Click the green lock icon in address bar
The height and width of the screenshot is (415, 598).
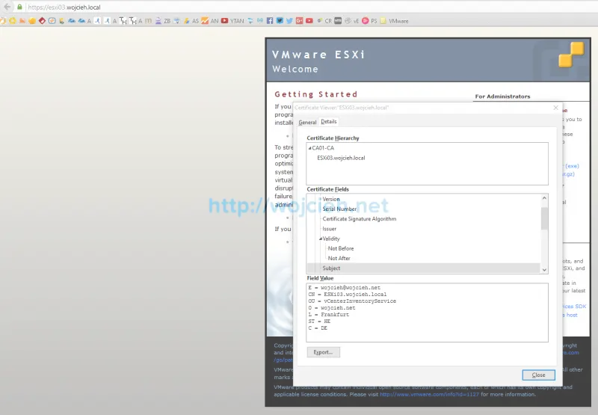point(19,7)
